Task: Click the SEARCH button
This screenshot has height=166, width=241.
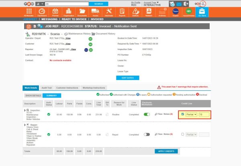Action: pos(98,4)
